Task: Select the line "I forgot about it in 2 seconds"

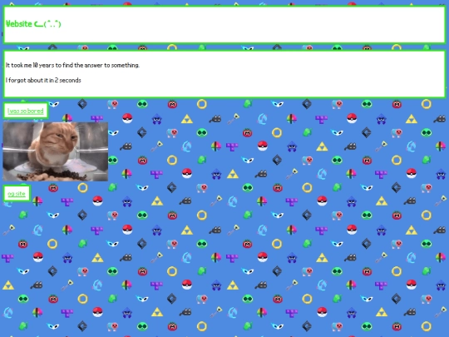Action: 43,80
